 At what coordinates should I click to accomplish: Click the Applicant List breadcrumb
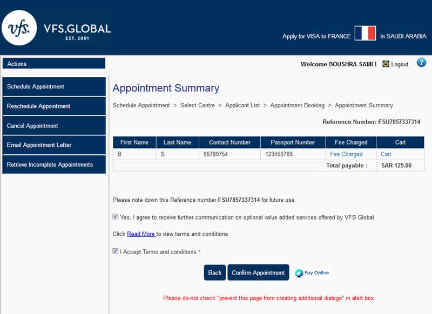[242, 105]
